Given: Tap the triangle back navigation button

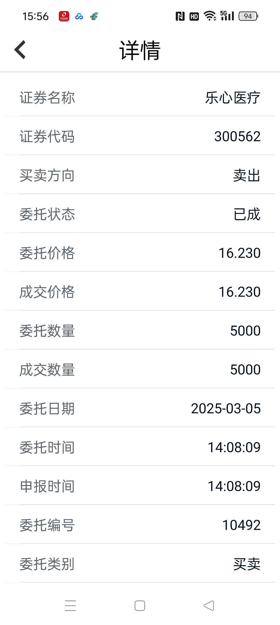Looking at the screenshot, I should click(209, 606).
